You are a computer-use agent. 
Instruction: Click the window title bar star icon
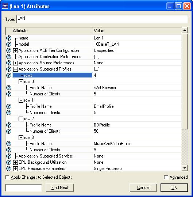(5, 6)
